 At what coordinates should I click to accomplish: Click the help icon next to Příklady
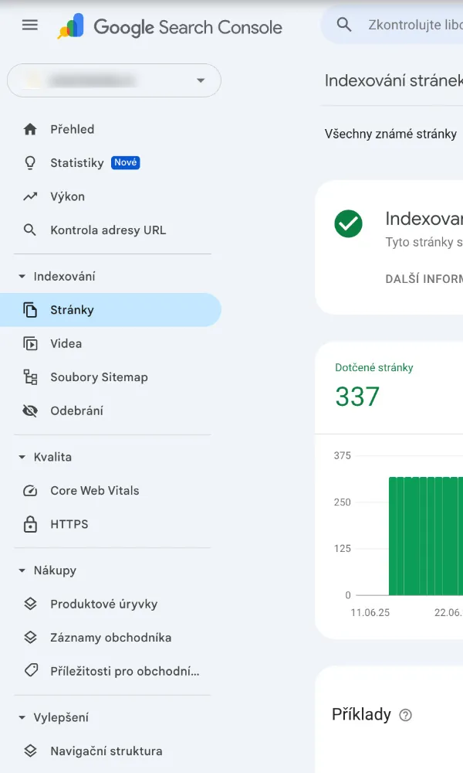[405, 715]
